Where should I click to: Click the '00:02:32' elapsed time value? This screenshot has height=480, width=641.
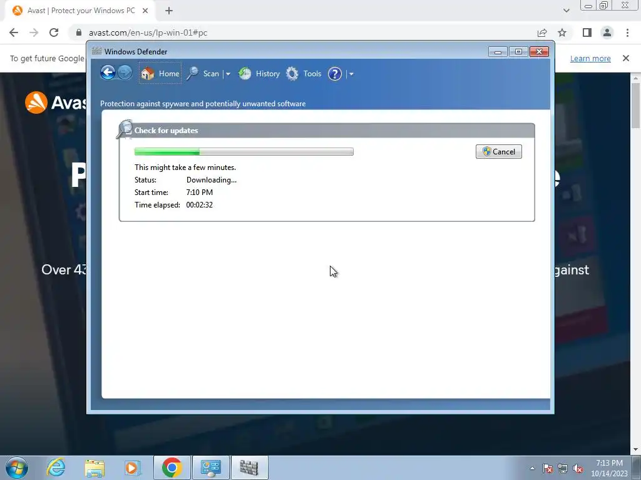(x=200, y=205)
